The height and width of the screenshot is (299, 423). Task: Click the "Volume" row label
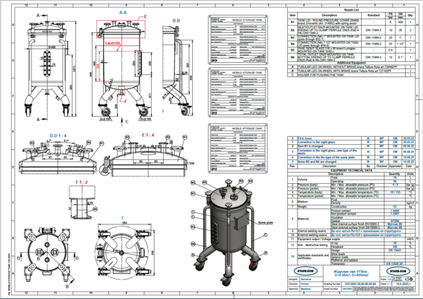point(303,179)
